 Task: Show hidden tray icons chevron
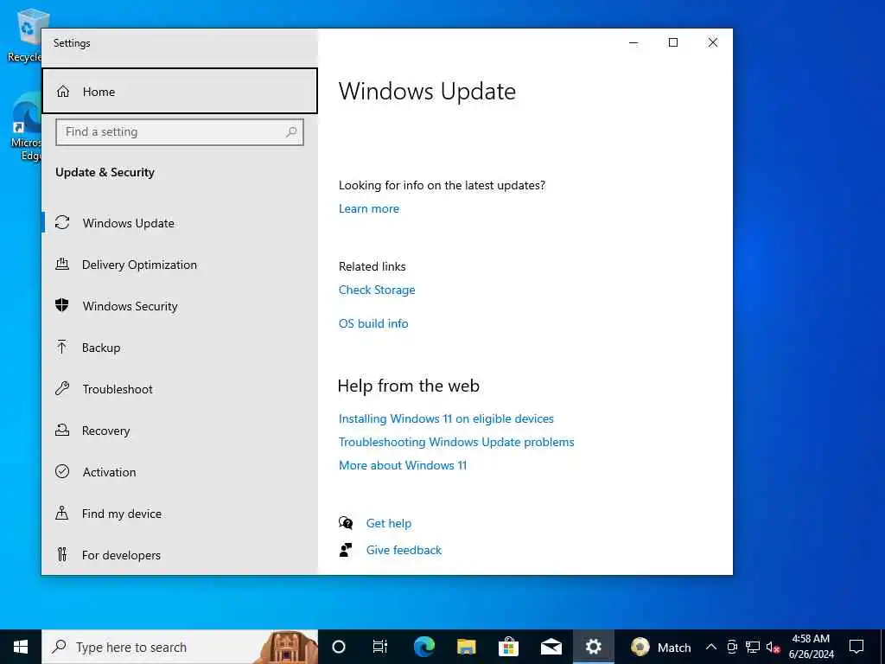point(711,647)
